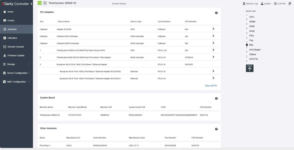Jump to DIMM via Quick Link

tap(252, 22)
